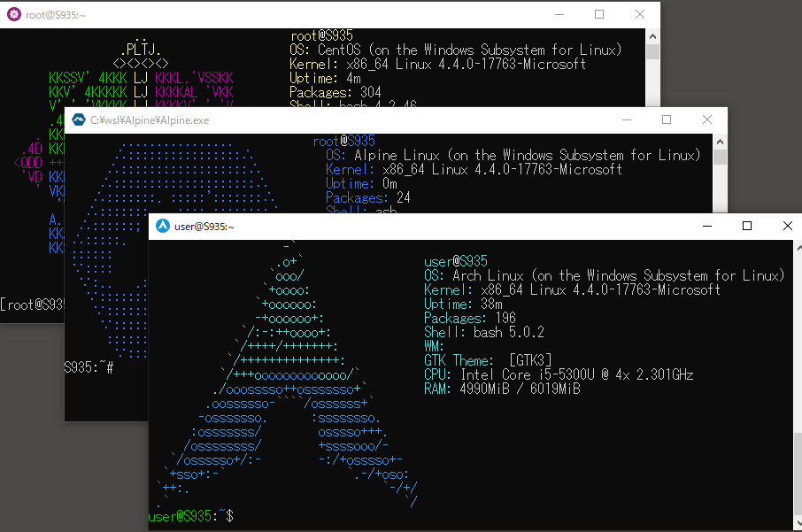Maximize the Alpine.exe window
This screenshot has width=802, height=532.
pyautogui.click(x=667, y=120)
